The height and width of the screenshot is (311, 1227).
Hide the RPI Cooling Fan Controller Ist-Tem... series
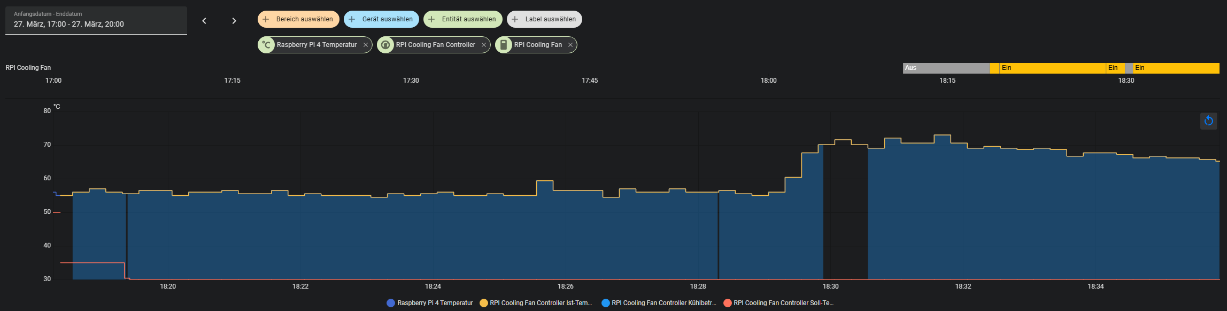[x=536, y=303]
